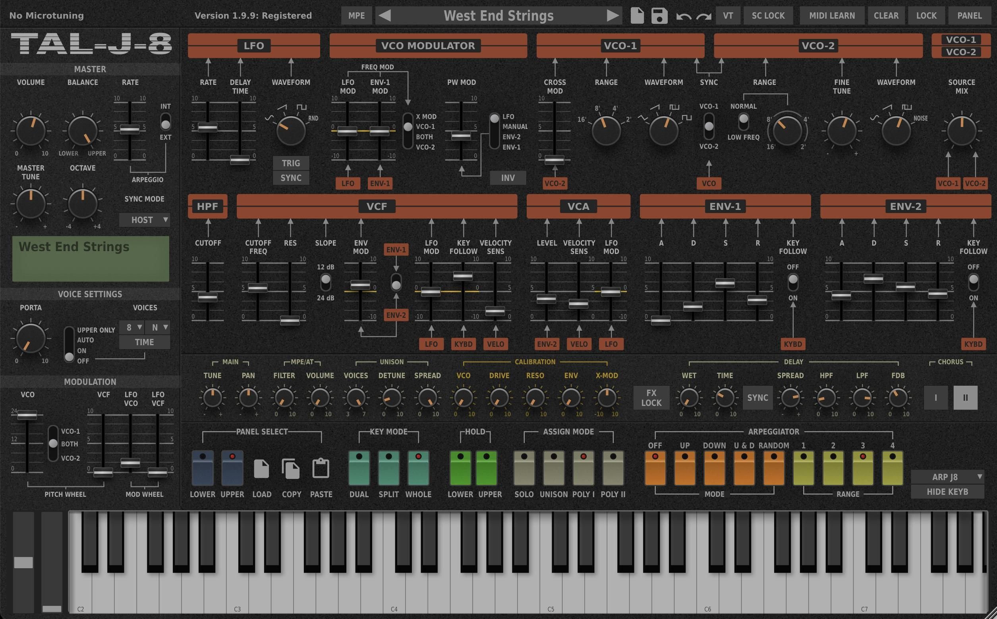Click the undo arrow icon
Screen dimensions: 997x619
tap(684, 16)
